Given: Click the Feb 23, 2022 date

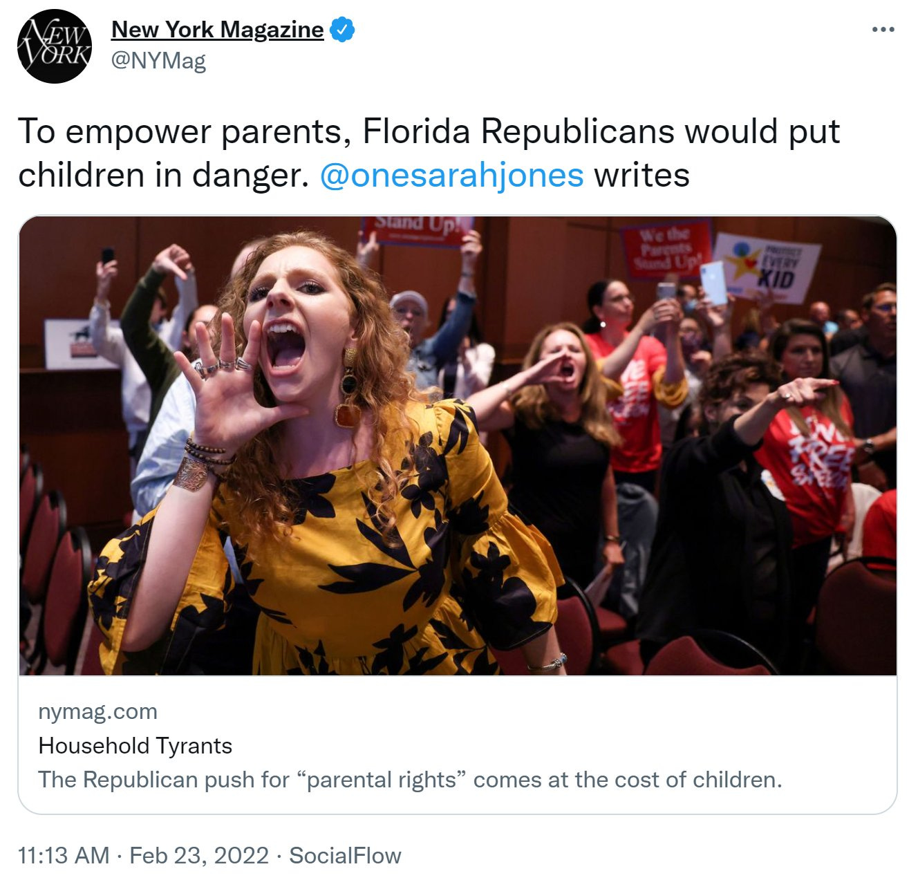Looking at the screenshot, I should pos(199,856).
